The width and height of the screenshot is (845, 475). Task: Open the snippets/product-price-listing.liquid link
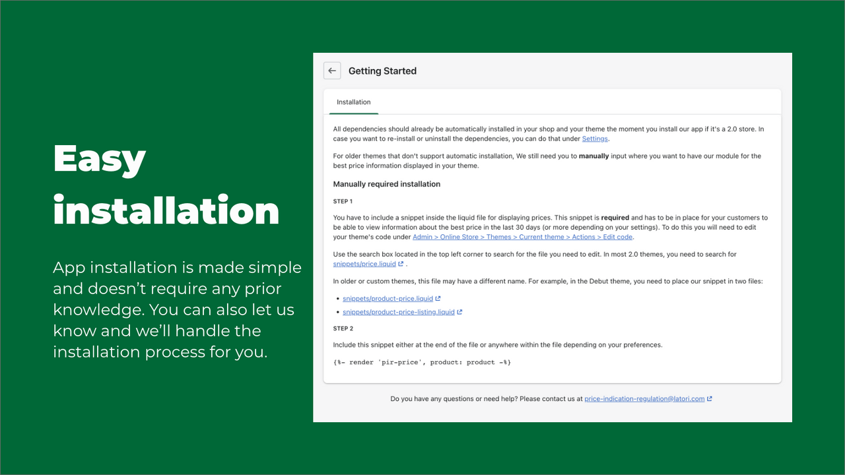[399, 312]
